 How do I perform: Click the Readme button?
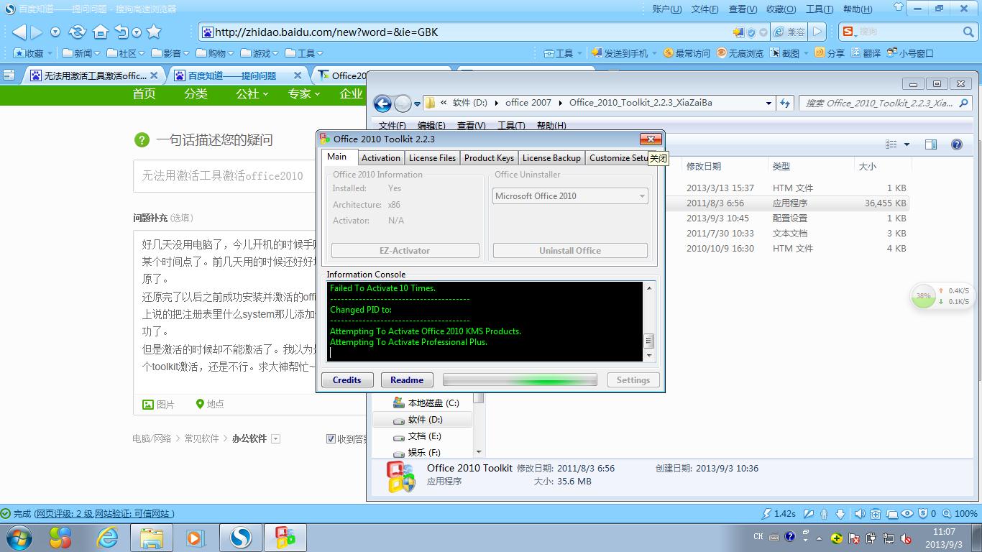click(x=407, y=379)
